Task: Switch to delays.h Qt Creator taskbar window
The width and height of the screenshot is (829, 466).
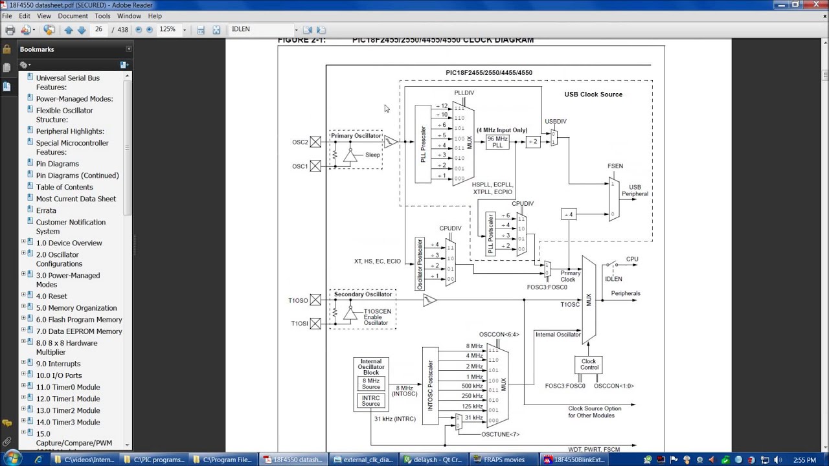Action: click(433, 460)
